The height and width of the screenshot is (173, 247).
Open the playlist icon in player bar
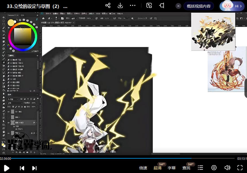(x=200, y=168)
